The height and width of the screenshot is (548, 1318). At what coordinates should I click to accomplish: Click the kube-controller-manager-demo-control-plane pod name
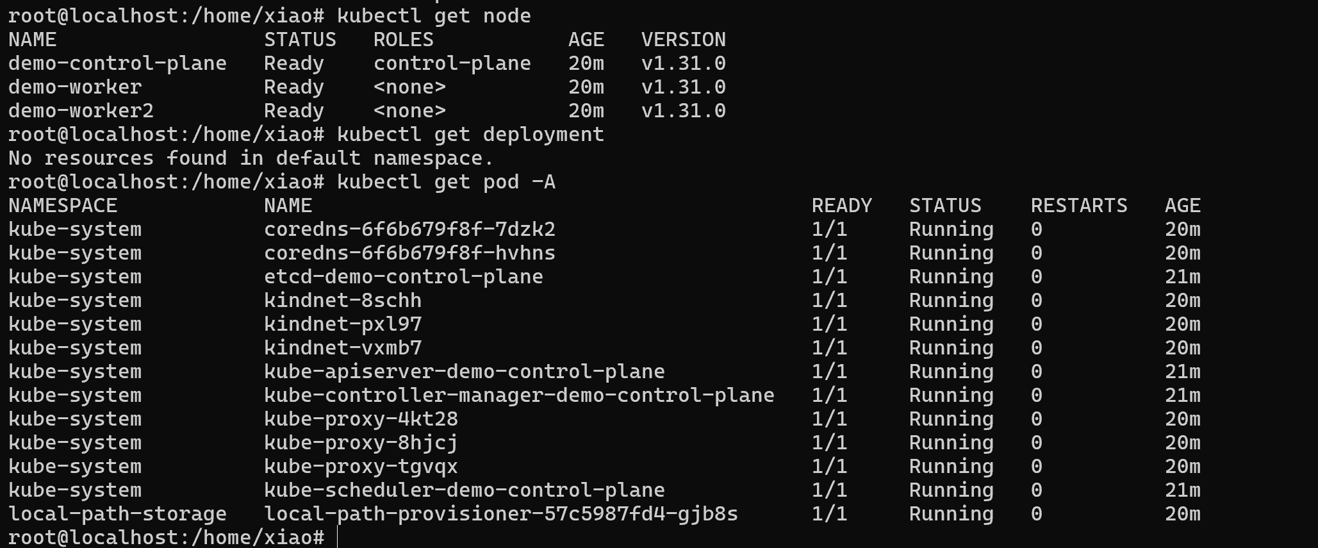519,395
